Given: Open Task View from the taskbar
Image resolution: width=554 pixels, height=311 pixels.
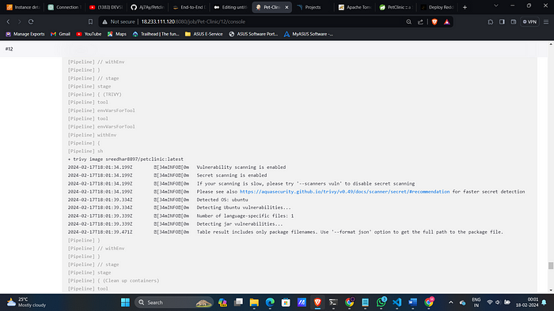Looking at the screenshot, I should pyautogui.click(x=238, y=302).
